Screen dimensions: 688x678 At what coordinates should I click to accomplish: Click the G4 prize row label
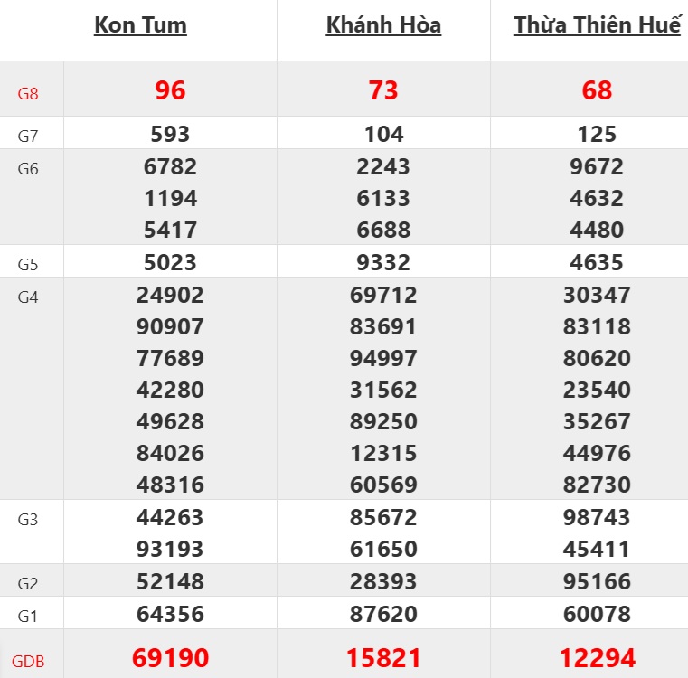28,297
